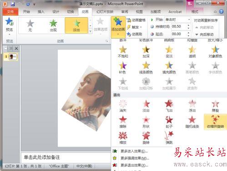Select the rotated portrait picture on slide
Image resolution: width=227 pixels, height=171 pixels.
88,98
